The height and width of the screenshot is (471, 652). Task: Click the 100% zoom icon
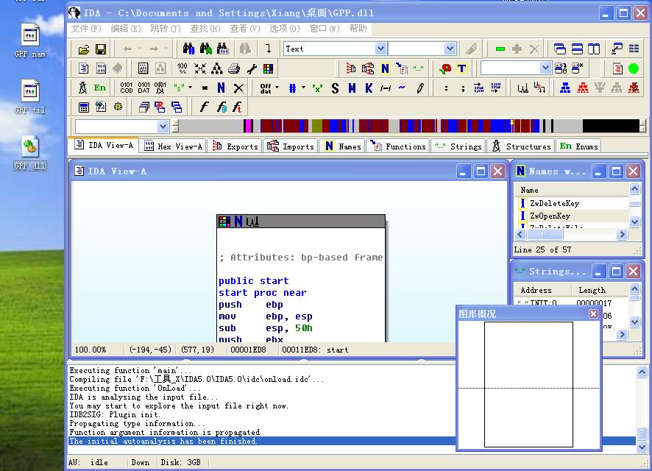tap(182, 68)
